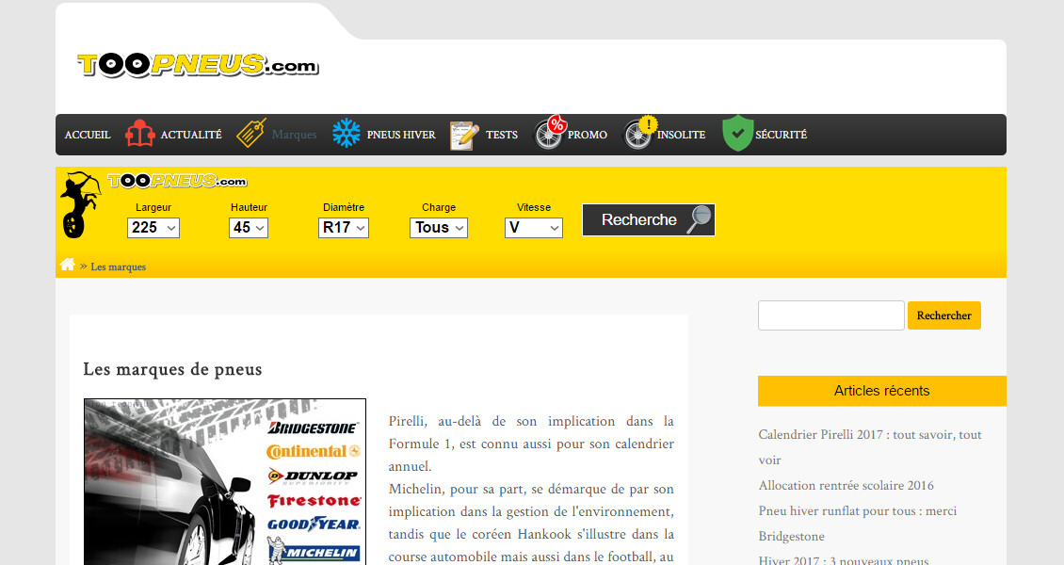Open the Tests menu item

click(x=502, y=135)
